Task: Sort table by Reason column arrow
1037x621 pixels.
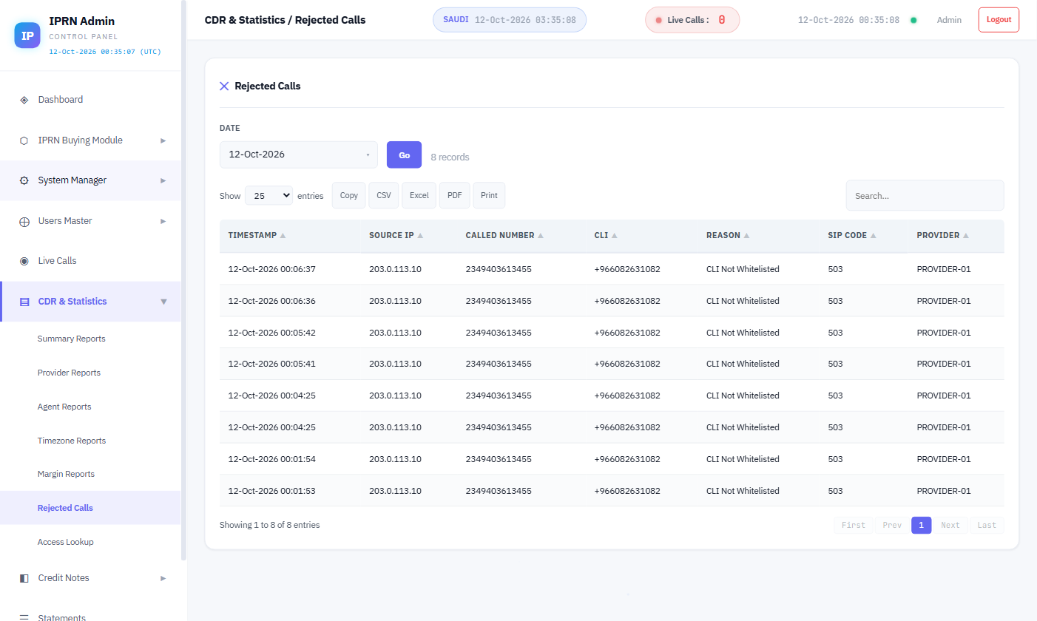Action: (746, 236)
